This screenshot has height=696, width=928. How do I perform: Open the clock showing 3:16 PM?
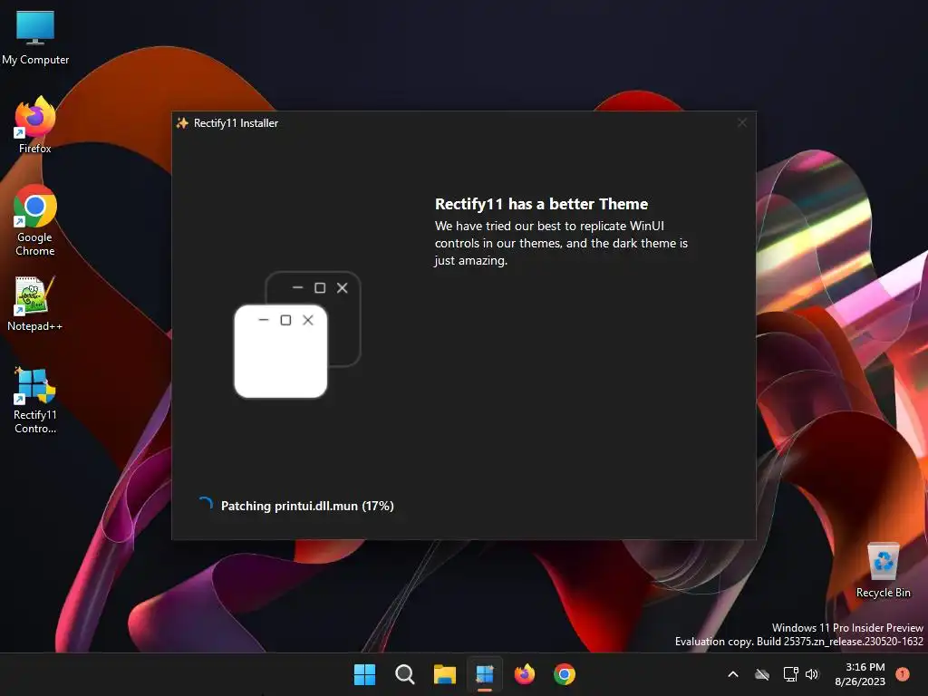(860, 674)
